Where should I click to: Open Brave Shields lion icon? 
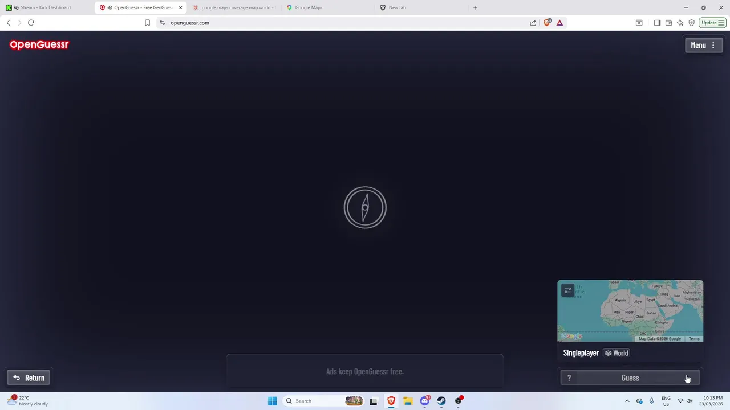(x=547, y=23)
